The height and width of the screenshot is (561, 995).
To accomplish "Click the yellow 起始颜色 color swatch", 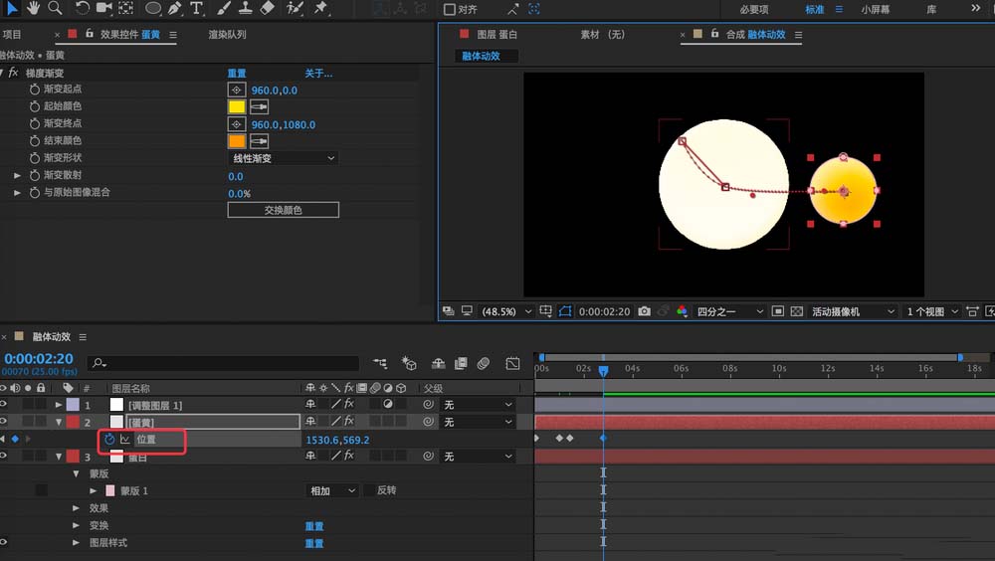I will 237,106.
